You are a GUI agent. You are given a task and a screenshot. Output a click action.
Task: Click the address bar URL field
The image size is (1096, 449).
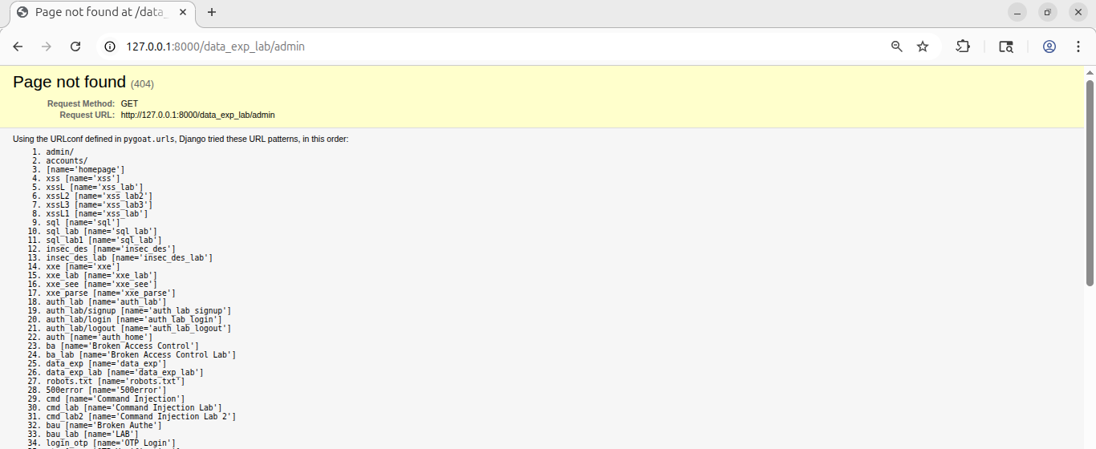pos(481,47)
